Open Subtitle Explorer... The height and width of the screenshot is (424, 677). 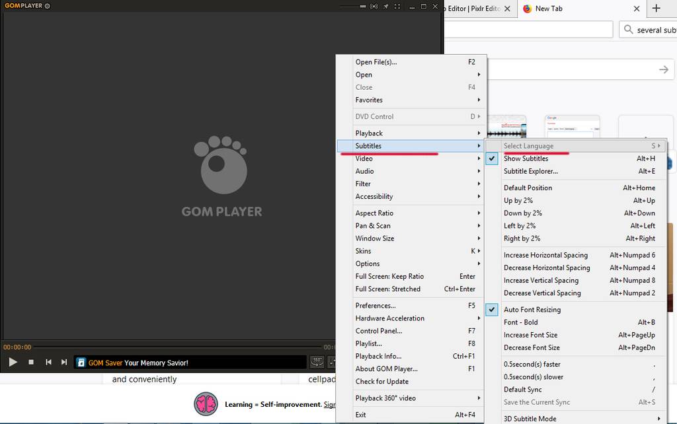coord(576,171)
